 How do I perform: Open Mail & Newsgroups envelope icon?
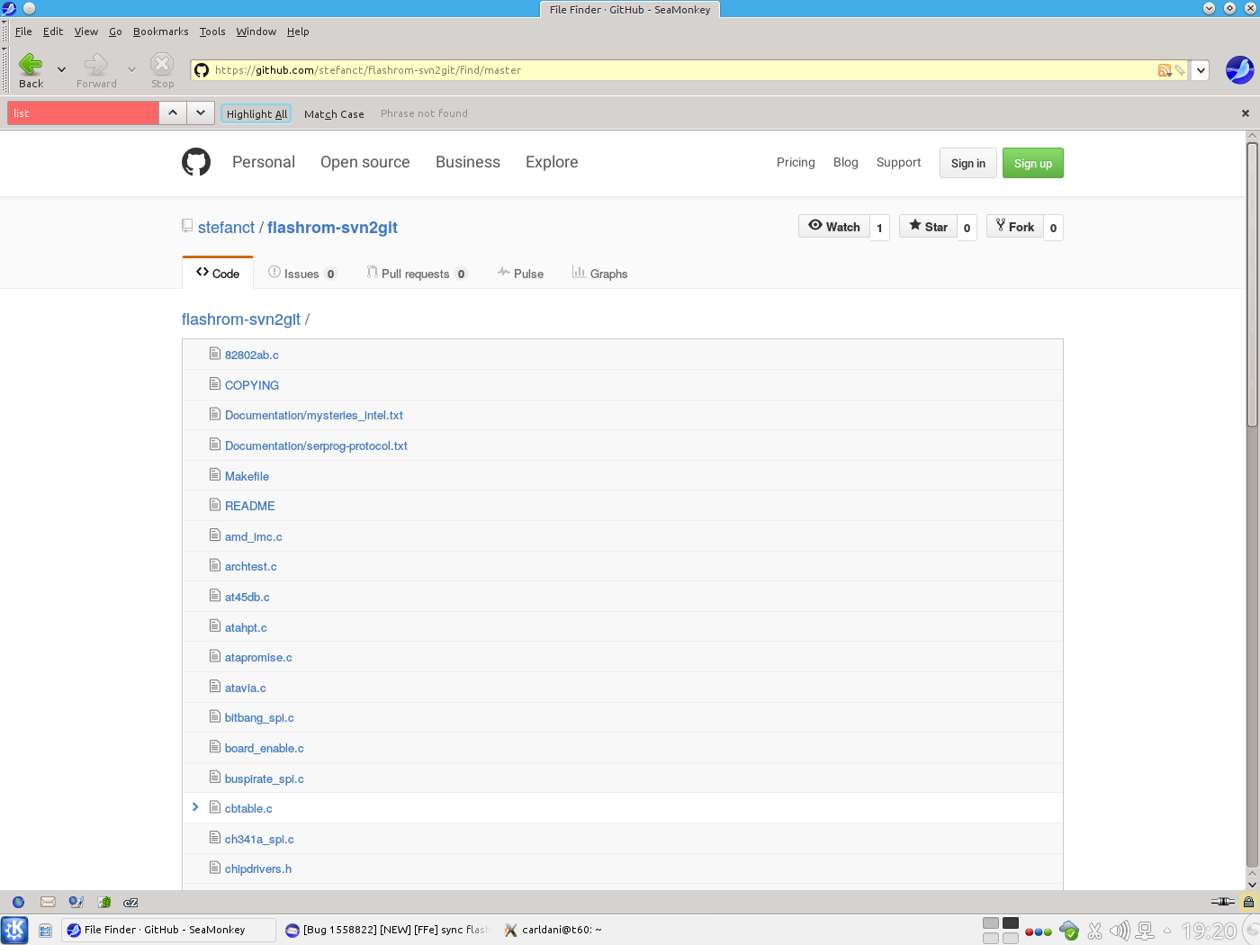(48, 902)
